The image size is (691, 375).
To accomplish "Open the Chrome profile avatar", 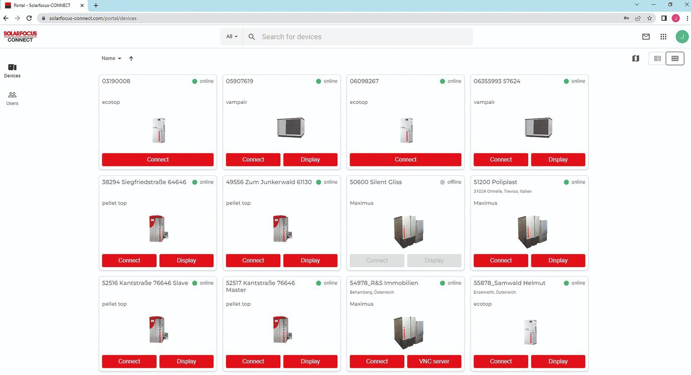I will tap(676, 18).
